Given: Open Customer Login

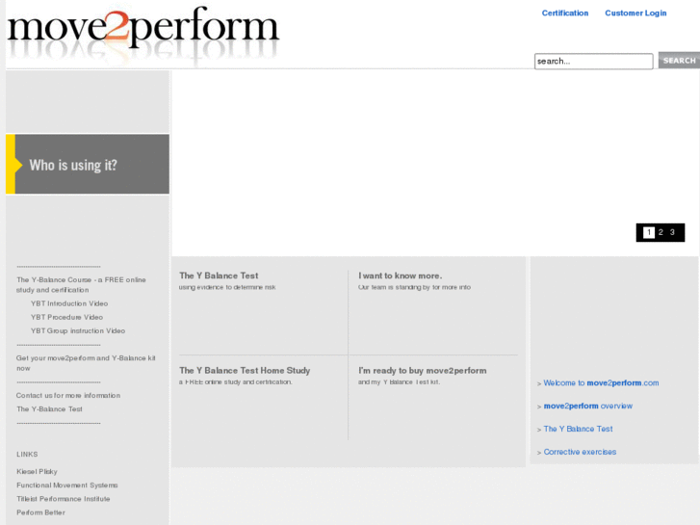Looking at the screenshot, I should [635, 13].
